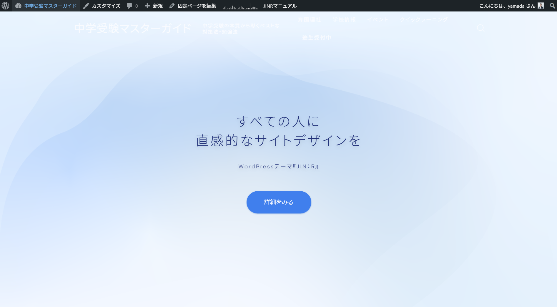
Task: Click the header search icon on the site
Action: pos(480,28)
